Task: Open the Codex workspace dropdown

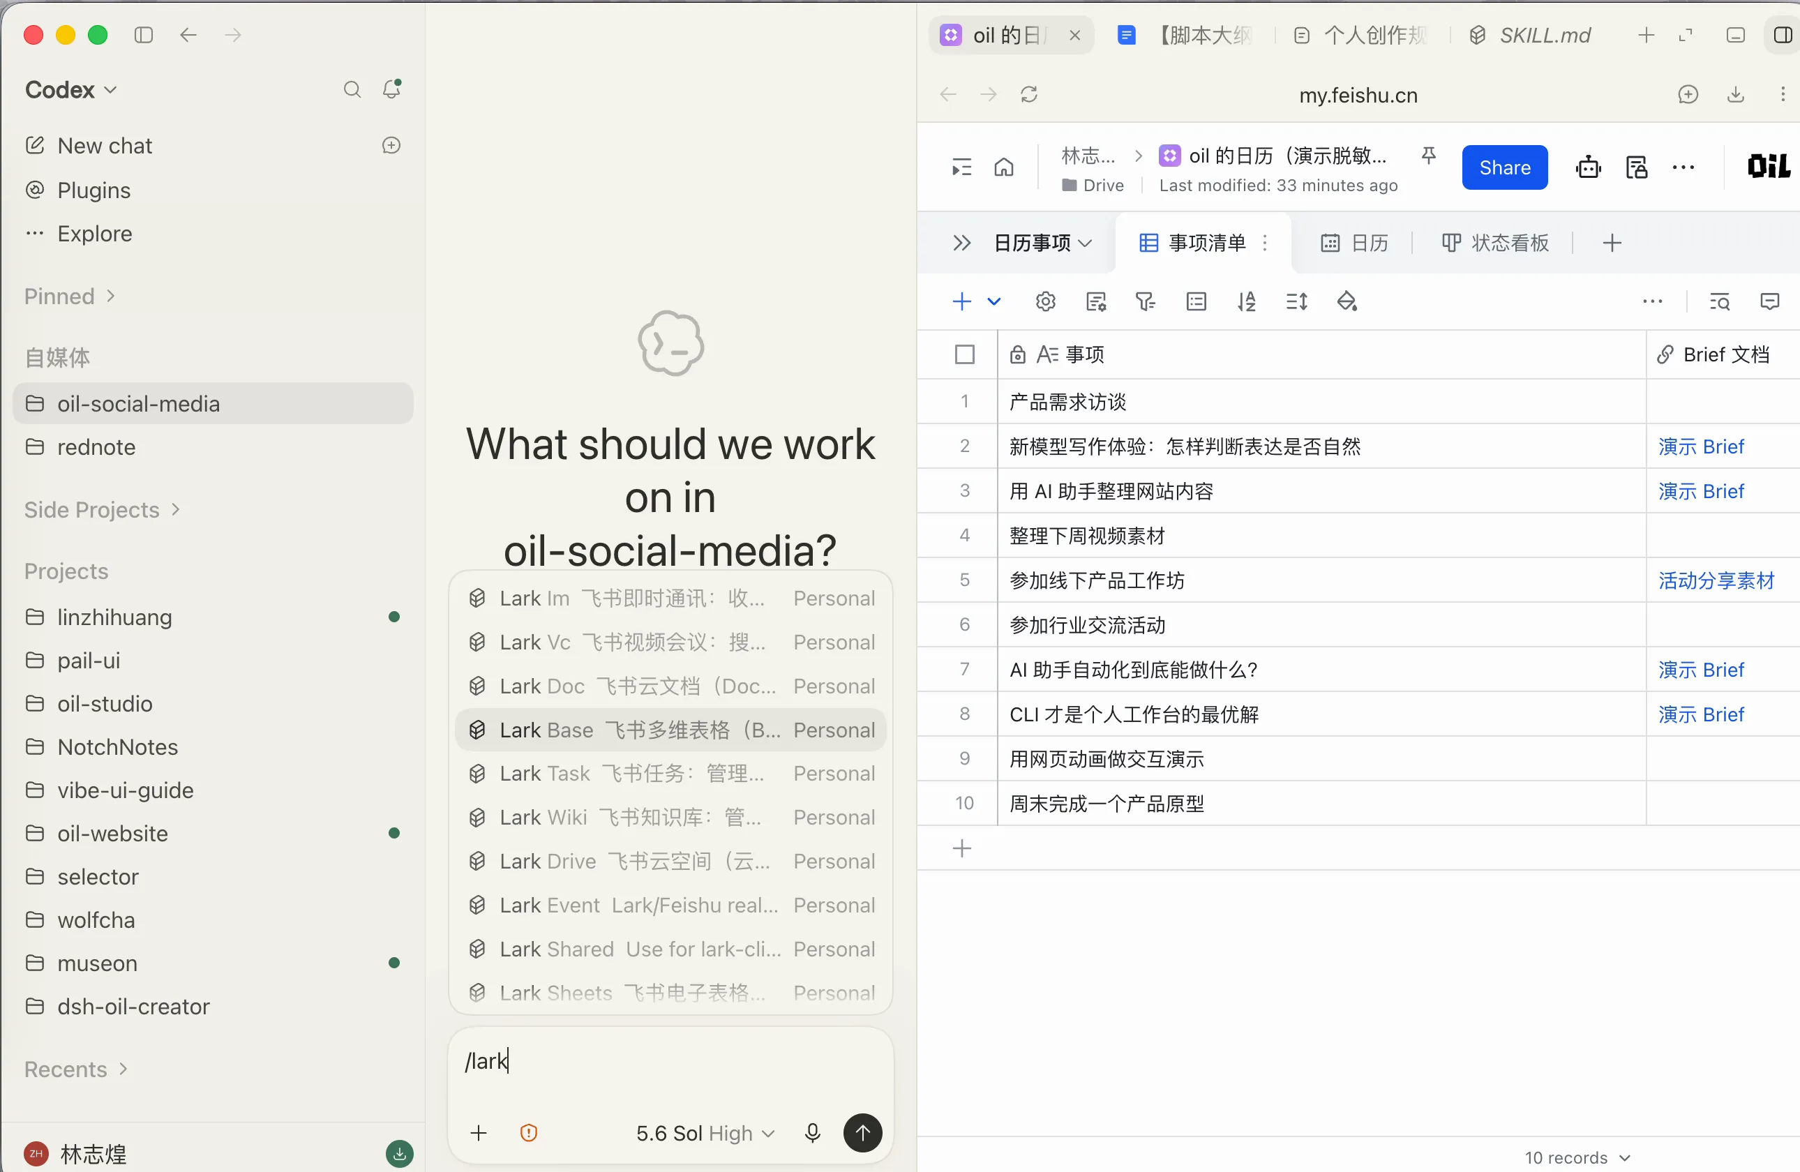Action: tap(71, 90)
